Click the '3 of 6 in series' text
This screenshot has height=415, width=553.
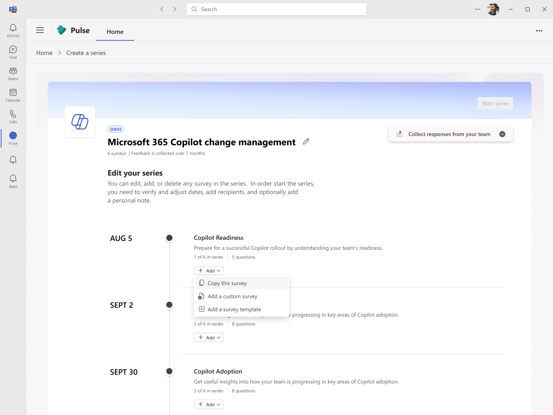click(209, 391)
